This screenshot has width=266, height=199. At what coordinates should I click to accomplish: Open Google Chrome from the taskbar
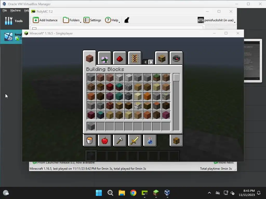133,193
